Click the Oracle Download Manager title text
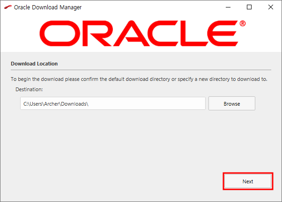This screenshot has width=282, height=202. (48, 7)
